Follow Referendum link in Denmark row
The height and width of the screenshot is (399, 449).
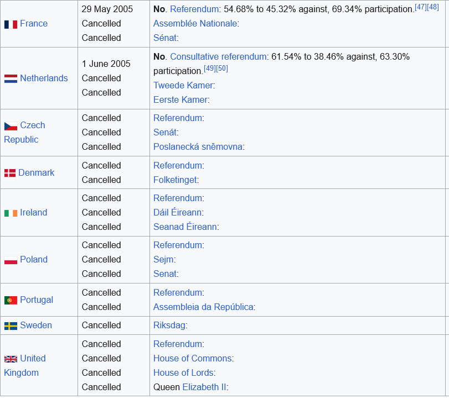(178, 165)
